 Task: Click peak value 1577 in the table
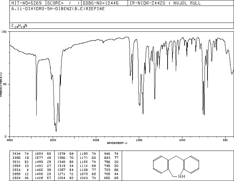pos(39,157)
